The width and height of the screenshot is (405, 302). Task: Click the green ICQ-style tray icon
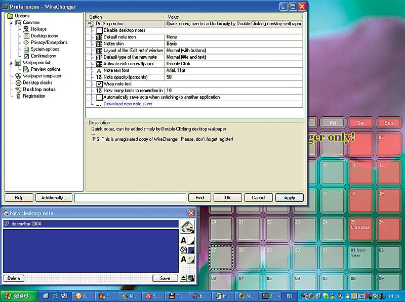coord(326,296)
